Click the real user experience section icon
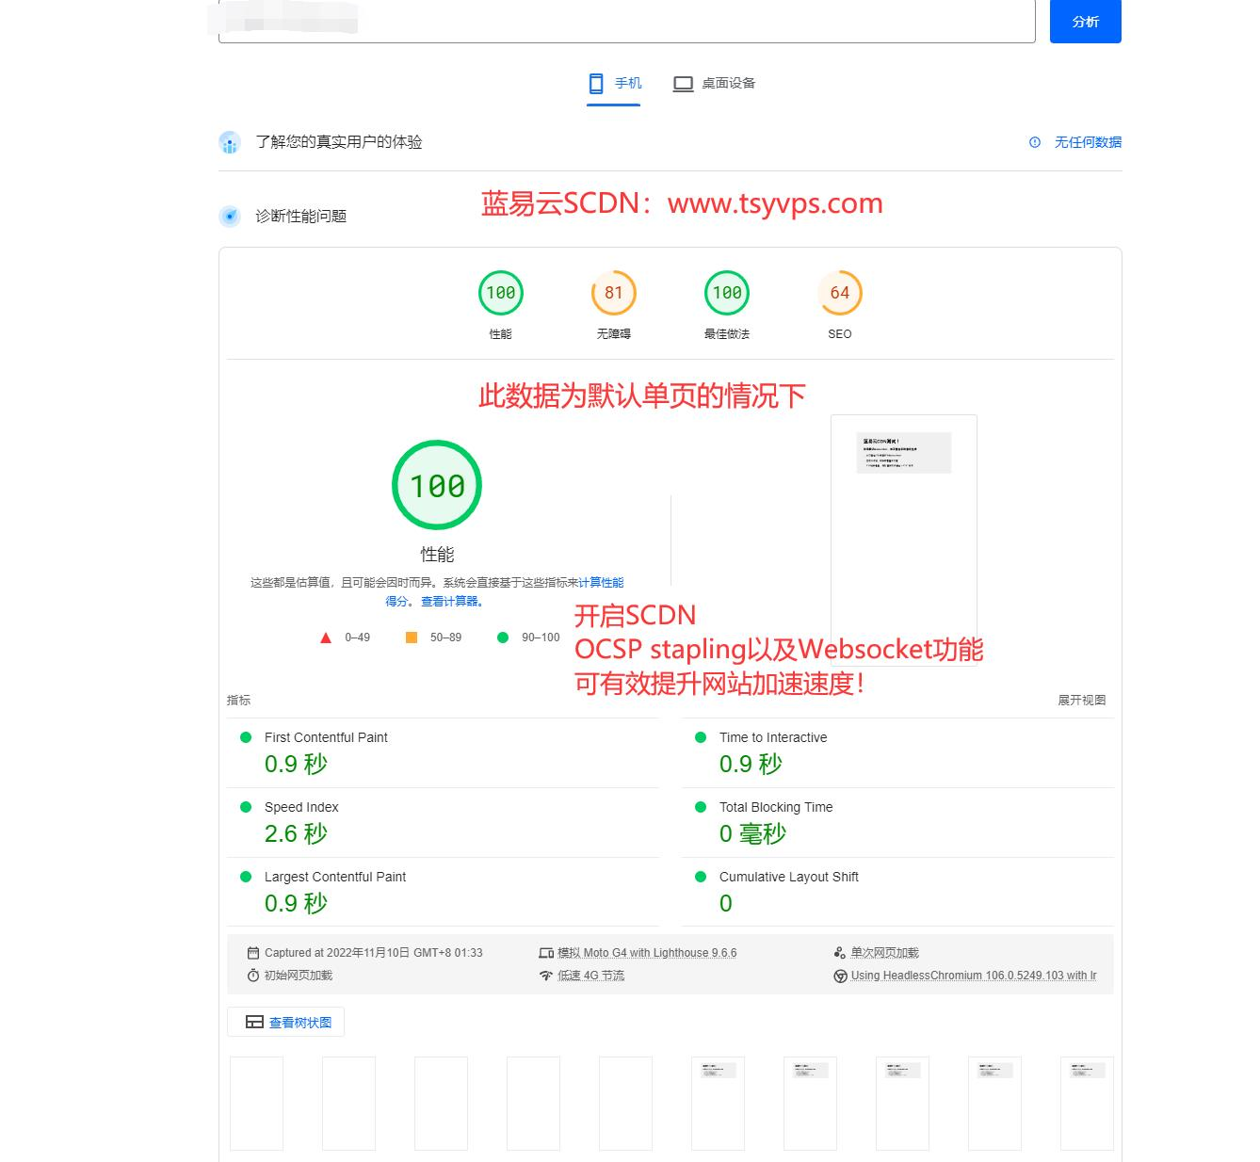The width and height of the screenshot is (1260, 1162). pos(230,142)
